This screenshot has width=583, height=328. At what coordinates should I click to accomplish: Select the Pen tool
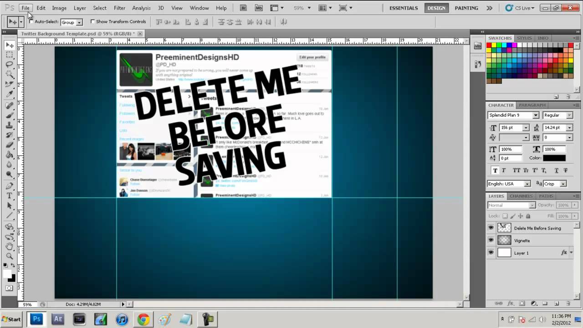(x=9, y=186)
